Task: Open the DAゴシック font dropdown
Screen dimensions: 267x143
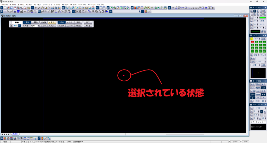Action: pos(258,122)
